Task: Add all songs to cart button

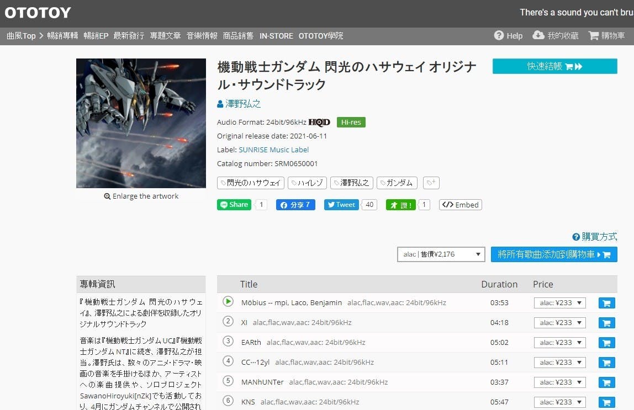Action: point(554,254)
